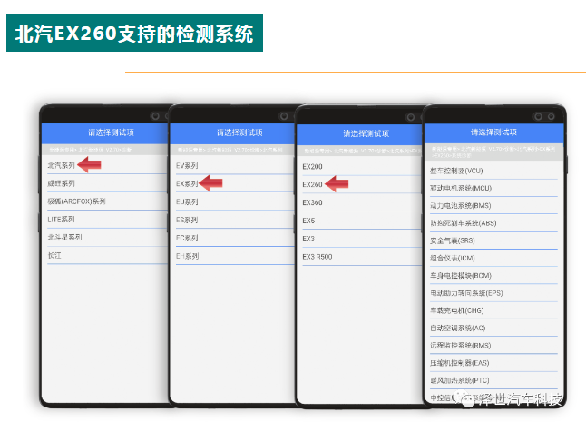Click 请选择测试项 header above EV系列
Screen dimensions: 586x422
click(x=239, y=132)
